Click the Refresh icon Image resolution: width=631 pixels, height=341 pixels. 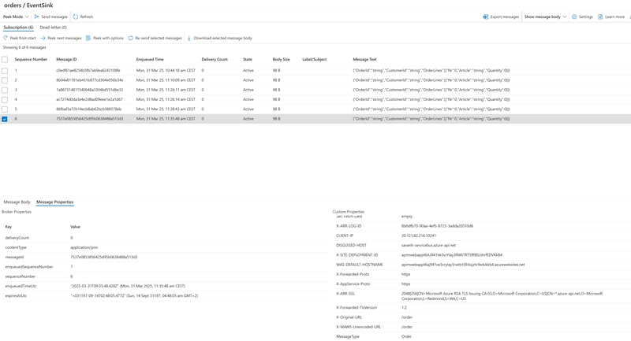pyautogui.click(x=76, y=17)
